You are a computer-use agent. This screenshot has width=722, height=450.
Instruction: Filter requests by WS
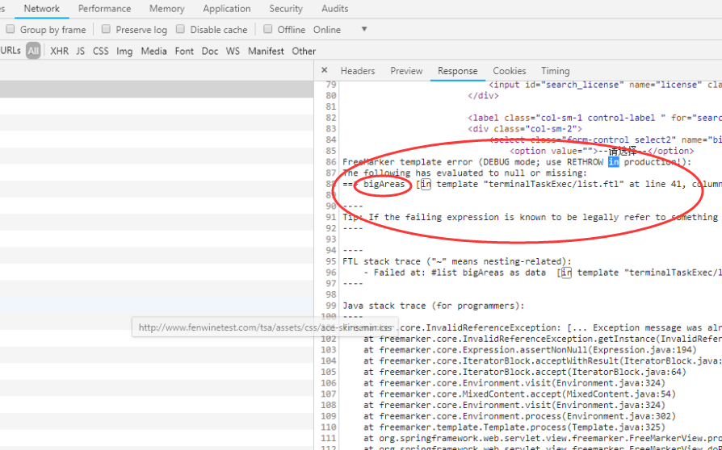(233, 51)
